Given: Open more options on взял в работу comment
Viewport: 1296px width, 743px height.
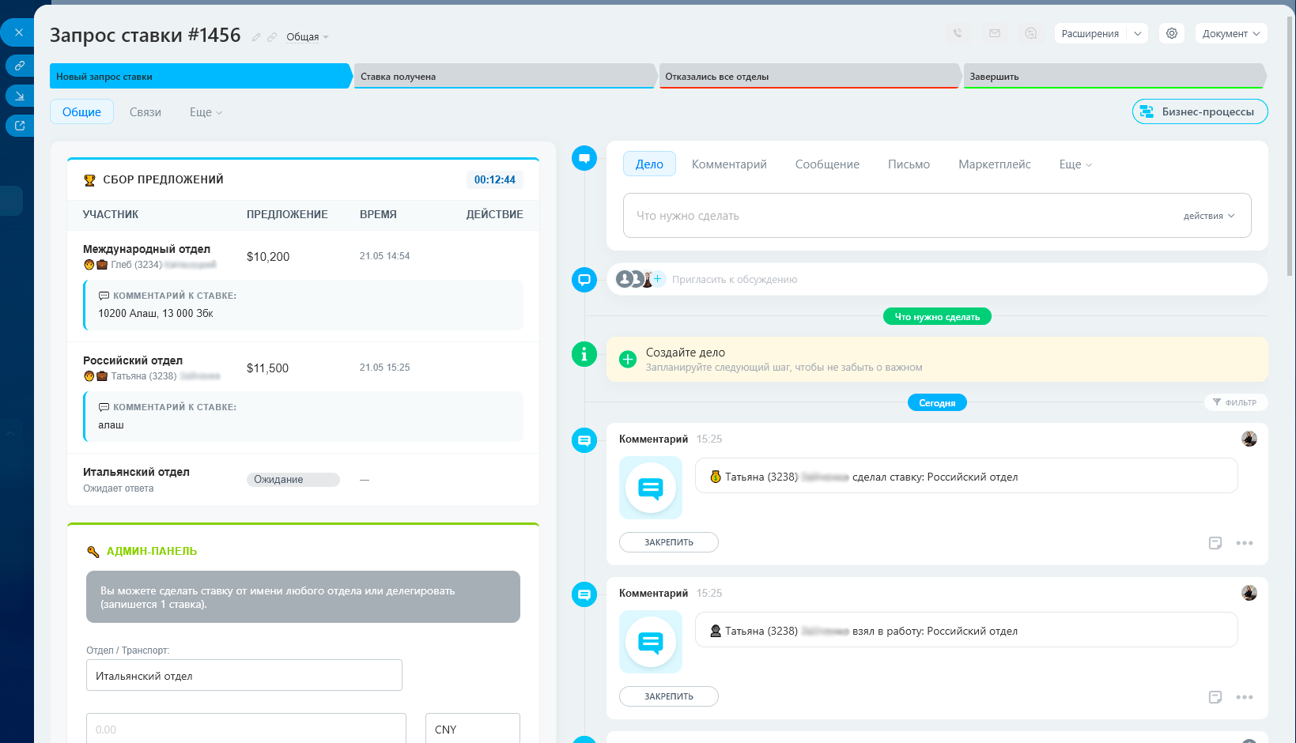Looking at the screenshot, I should pos(1245,697).
